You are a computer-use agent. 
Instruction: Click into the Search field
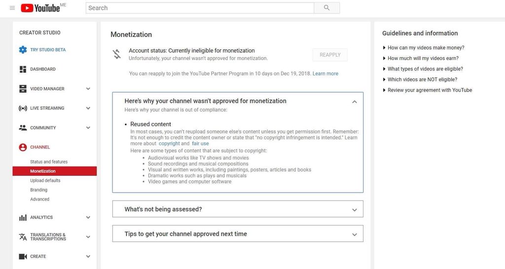(x=200, y=8)
